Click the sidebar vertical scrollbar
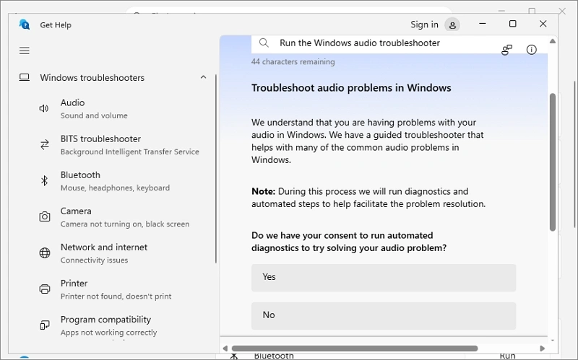Image resolution: width=578 pixels, height=360 pixels. coord(215,169)
